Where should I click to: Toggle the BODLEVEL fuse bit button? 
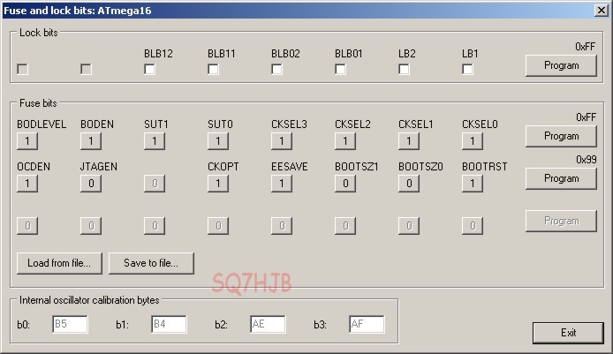click(27, 141)
